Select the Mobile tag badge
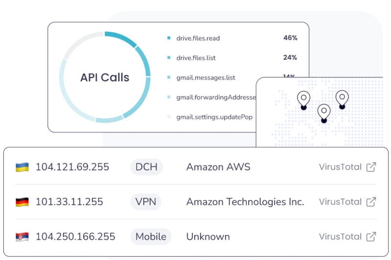Image resolution: width=391 pixels, height=260 pixels. [151, 236]
